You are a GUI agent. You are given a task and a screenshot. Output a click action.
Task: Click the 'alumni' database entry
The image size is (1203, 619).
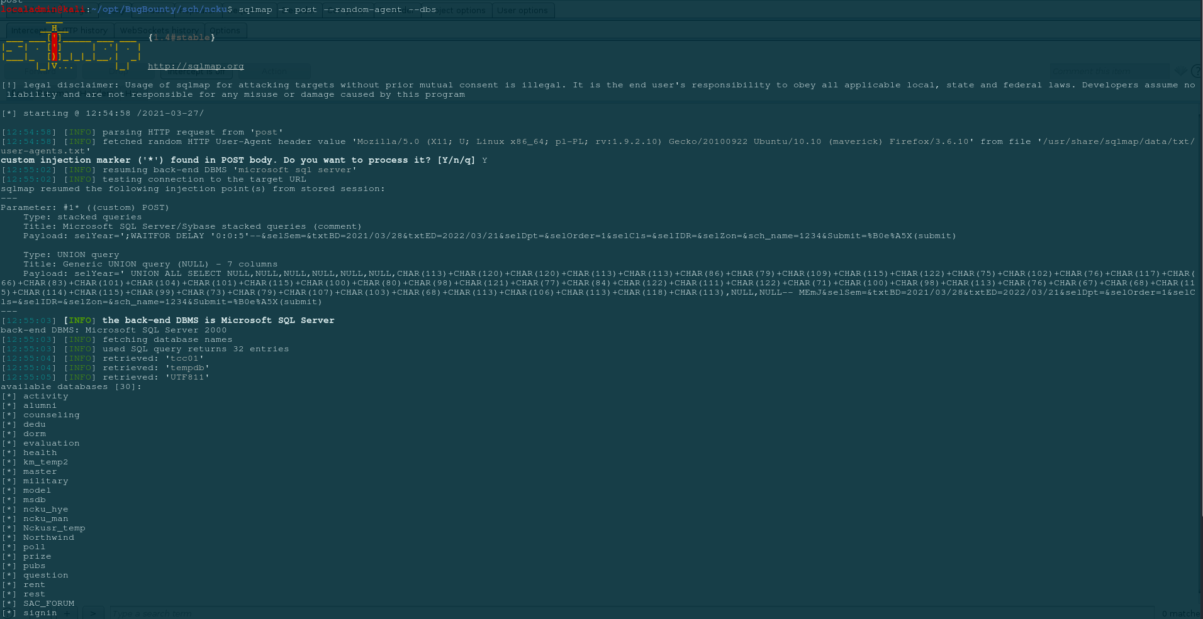tap(40, 405)
